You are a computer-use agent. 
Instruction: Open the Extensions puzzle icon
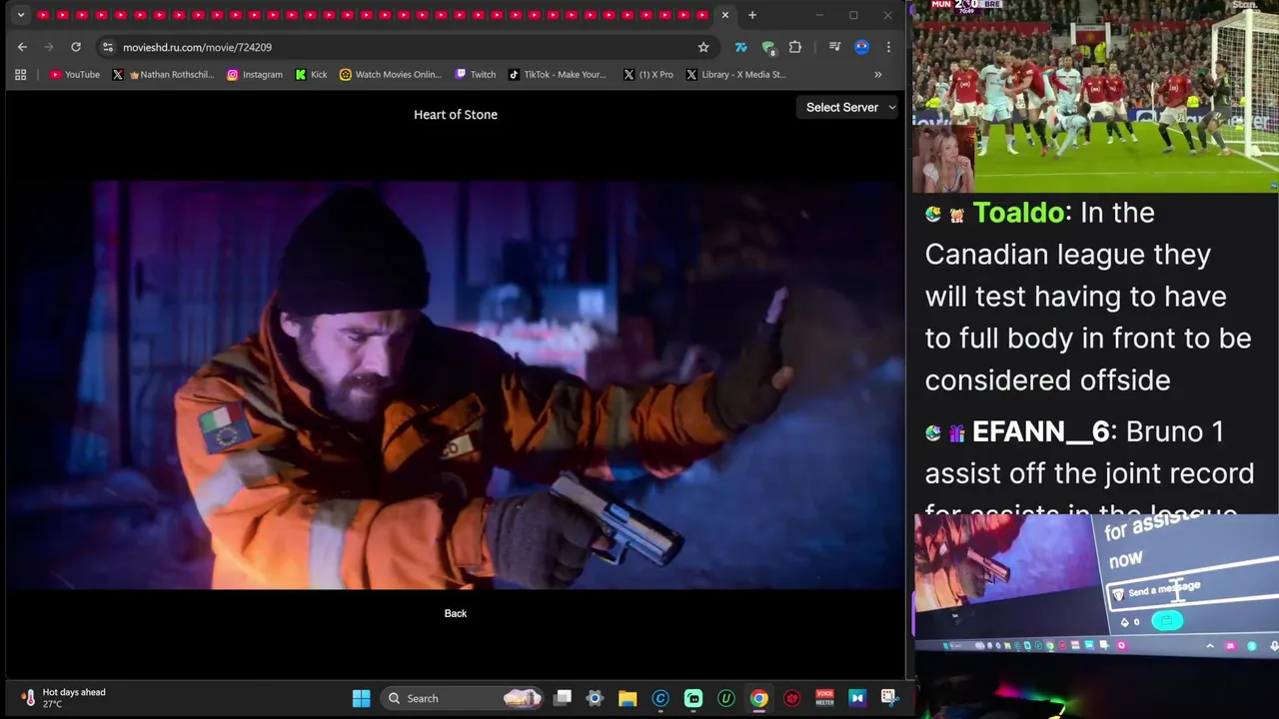tap(795, 47)
